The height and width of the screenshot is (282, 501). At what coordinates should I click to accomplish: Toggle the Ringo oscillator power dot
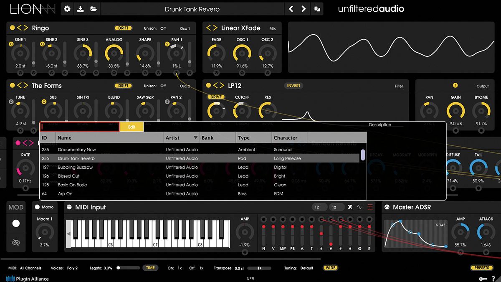12,28
